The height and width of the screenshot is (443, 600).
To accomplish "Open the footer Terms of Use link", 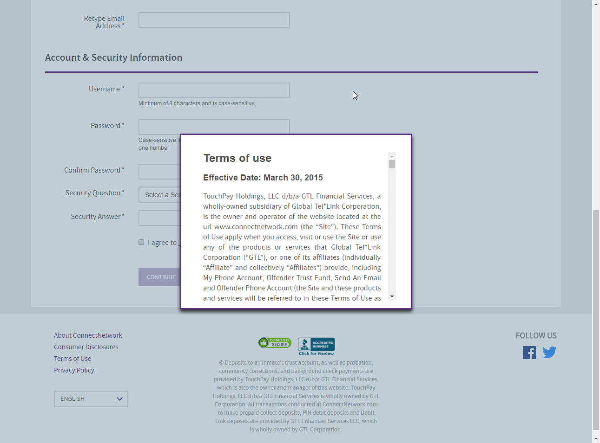I will click(x=73, y=359).
